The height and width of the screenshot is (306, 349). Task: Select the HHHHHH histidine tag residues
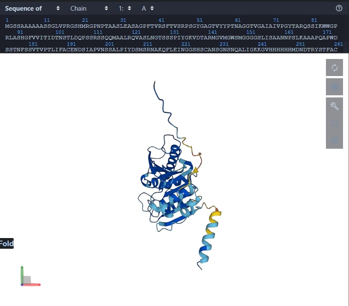(280, 50)
